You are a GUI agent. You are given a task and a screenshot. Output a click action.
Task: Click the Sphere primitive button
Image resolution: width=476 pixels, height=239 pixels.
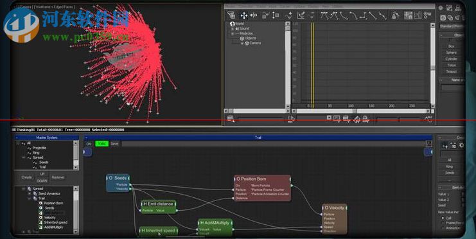(452, 53)
